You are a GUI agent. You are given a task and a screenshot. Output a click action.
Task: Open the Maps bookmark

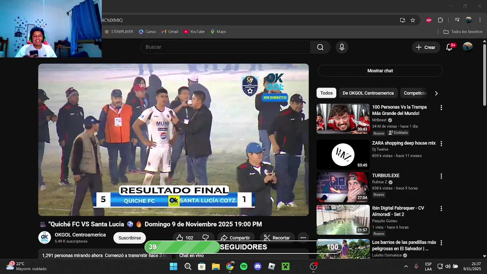(218, 32)
